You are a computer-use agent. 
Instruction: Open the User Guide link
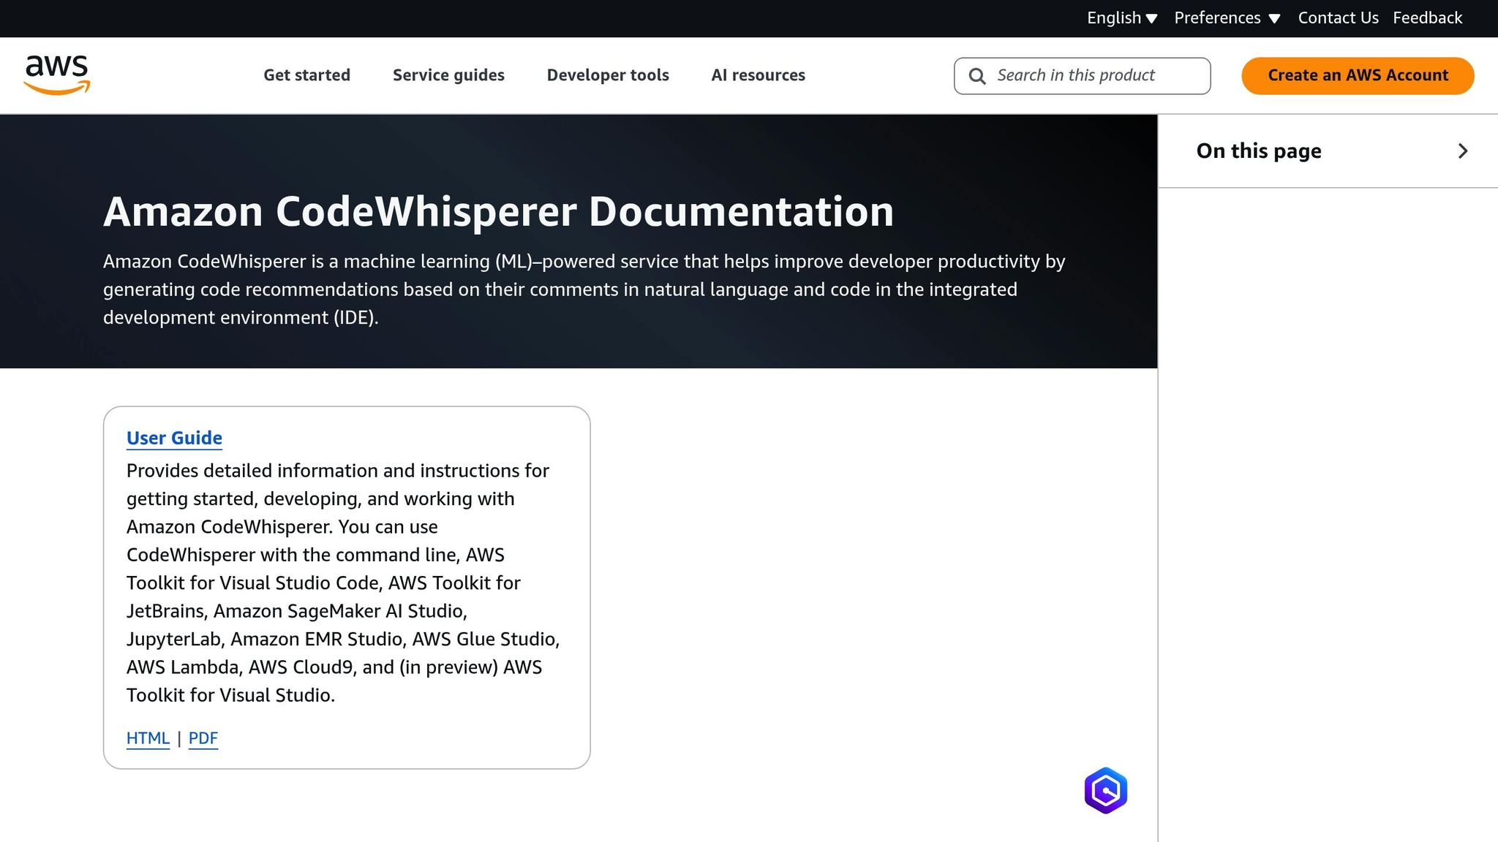click(174, 437)
